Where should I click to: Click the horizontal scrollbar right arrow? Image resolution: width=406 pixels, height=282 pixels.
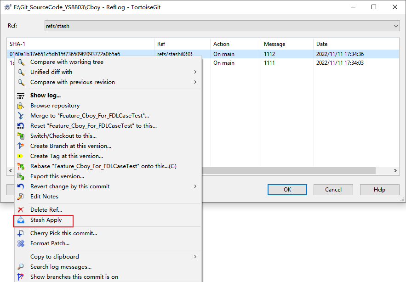coord(395,170)
